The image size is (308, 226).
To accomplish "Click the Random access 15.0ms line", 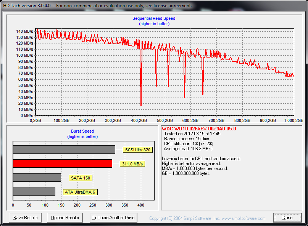I will [186, 139].
